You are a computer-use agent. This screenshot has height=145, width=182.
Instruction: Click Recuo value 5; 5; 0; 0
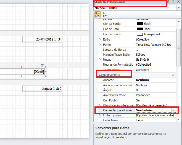[155, 60]
